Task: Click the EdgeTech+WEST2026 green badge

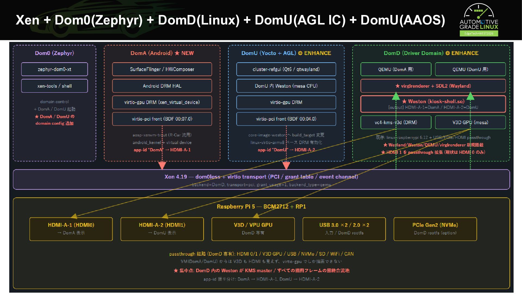Action: click(x=479, y=33)
